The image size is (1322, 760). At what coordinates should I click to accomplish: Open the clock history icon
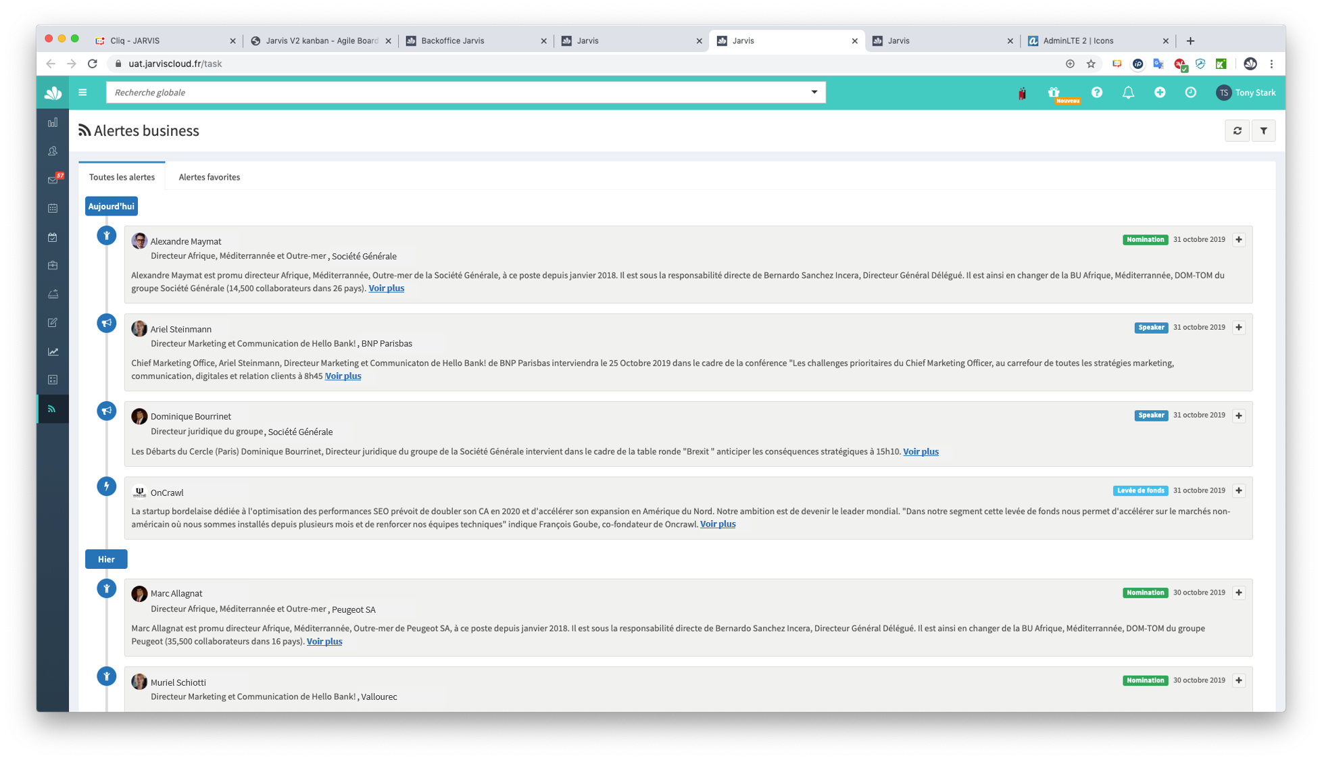point(1191,93)
